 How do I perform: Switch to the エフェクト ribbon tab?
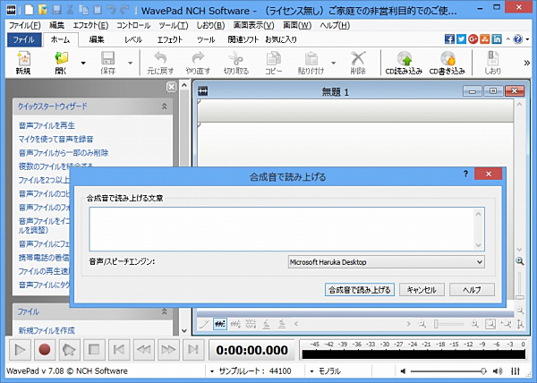coord(169,39)
